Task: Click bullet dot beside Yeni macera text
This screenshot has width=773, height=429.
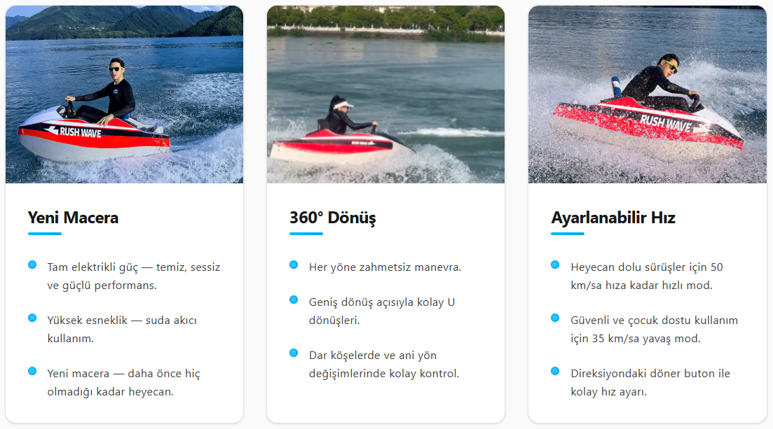Action: tap(32, 371)
